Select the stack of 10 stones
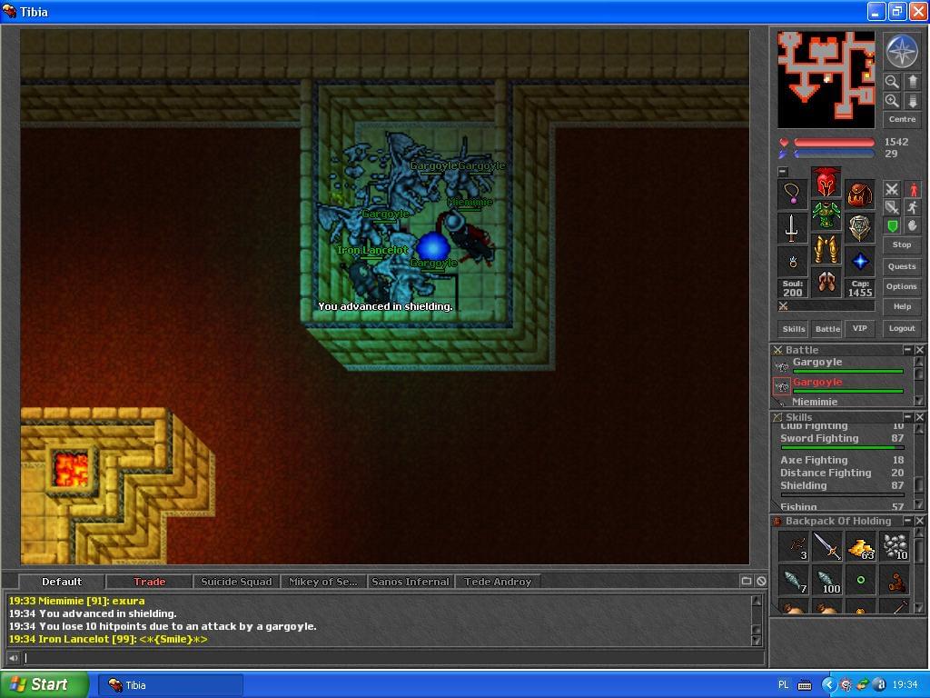 [x=895, y=546]
